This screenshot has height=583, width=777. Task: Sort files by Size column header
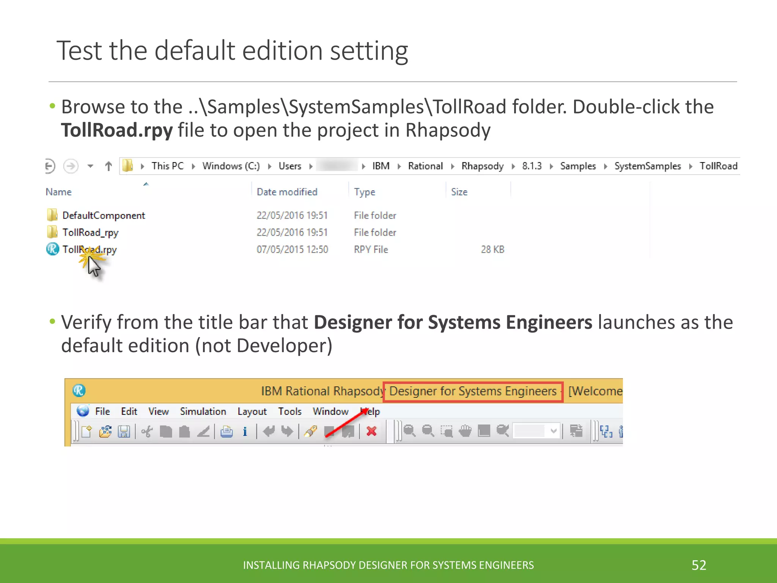pos(459,192)
